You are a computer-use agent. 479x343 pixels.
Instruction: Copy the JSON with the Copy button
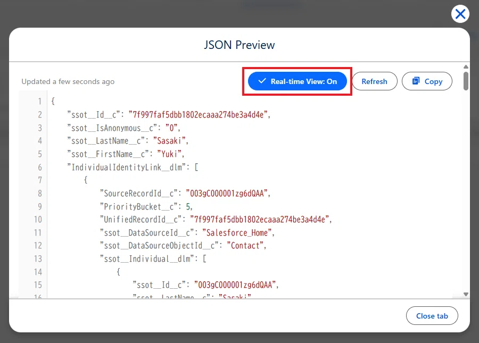tap(427, 81)
